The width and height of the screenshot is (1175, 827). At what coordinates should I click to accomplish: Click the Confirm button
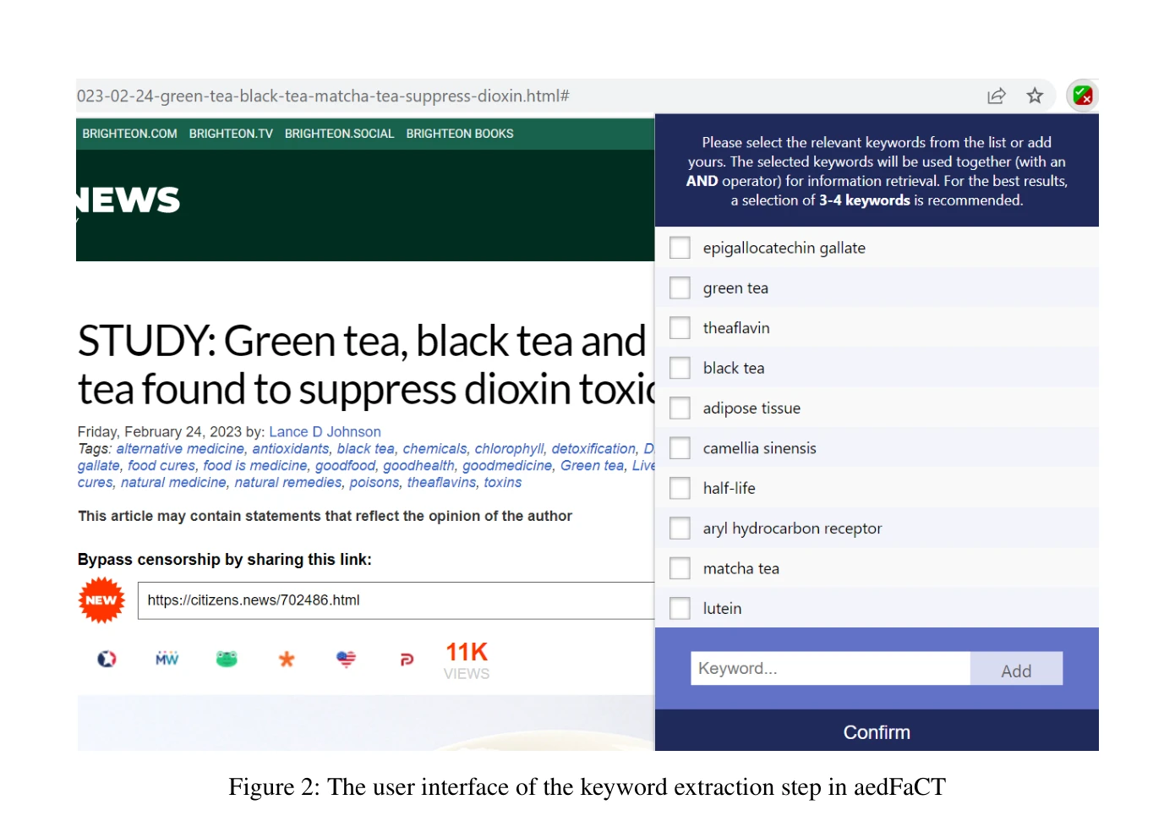tap(877, 732)
